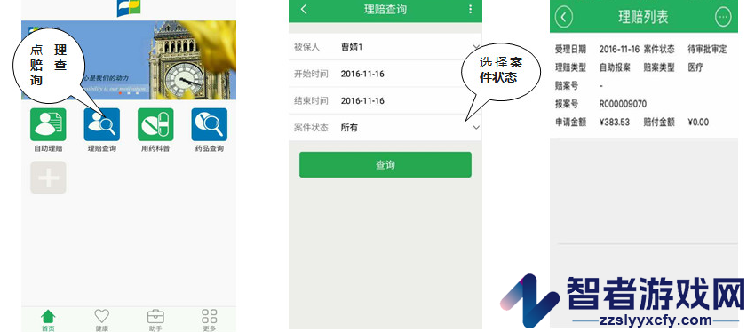This screenshot has height=332, width=747.
Task: Select 报案号 R000009070 value
Action: pos(623,104)
